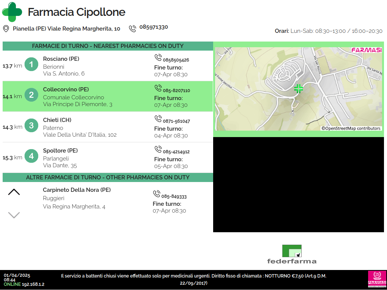Click the green cross pharmacy logo
The width and height of the screenshot is (387, 290).
tap(12, 12)
